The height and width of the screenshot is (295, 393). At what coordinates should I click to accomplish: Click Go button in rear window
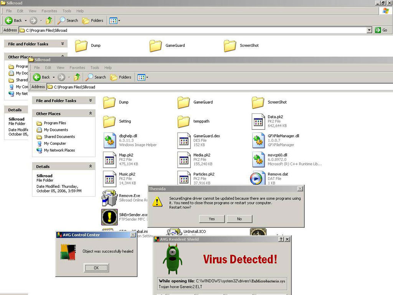coord(381,30)
